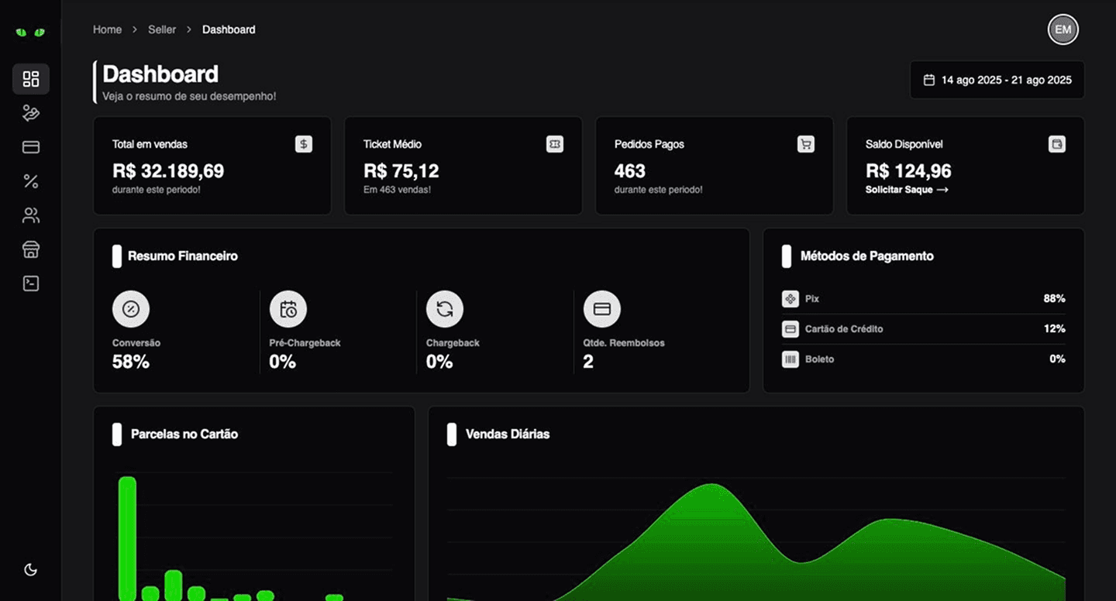Image resolution: width=1116 pixels, height=601 pixels.
Task: Open the terminal icon in sidebar
Action: 30,283
